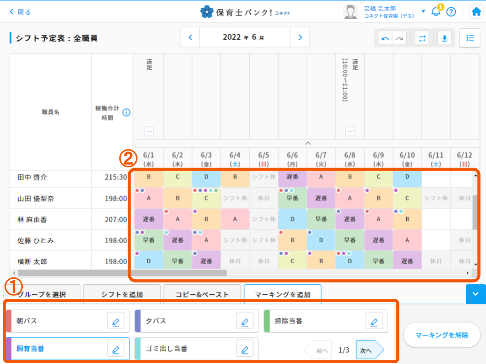This screenshot has width=486, height=364.
Task: Open notifications bell icon
Action: coord(436,12)
